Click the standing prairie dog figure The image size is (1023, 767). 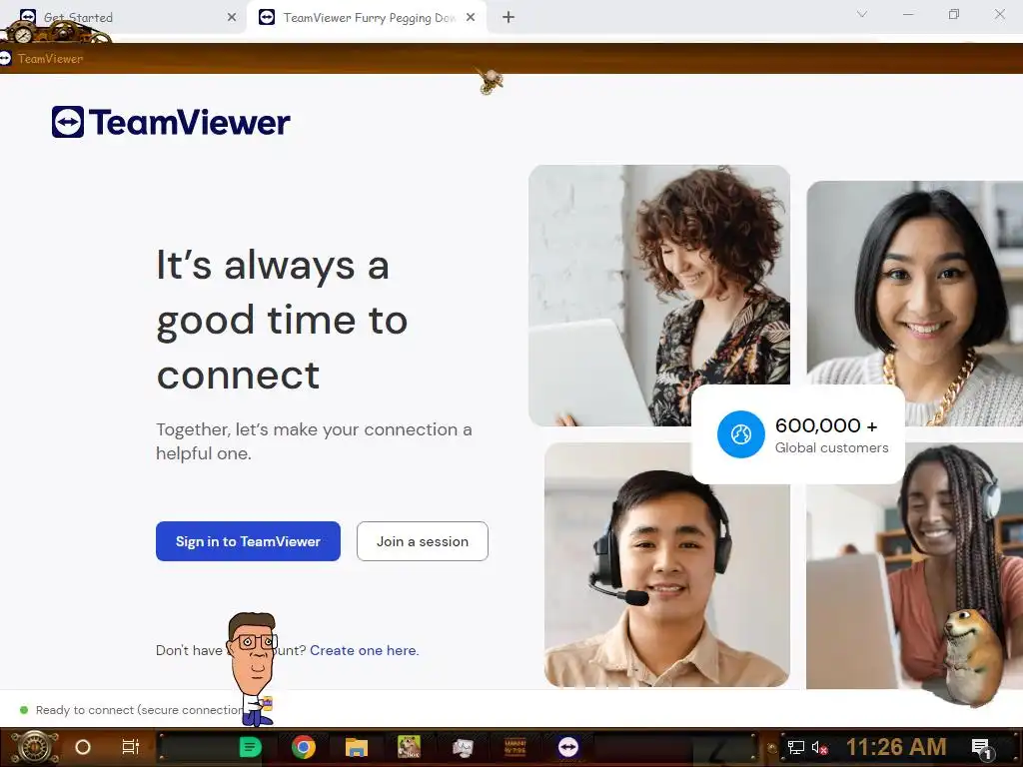pos(973,657)
